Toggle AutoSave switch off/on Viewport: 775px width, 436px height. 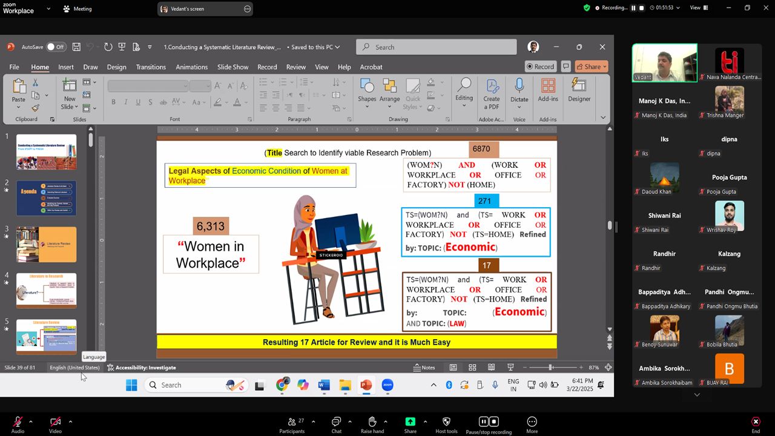56,47
